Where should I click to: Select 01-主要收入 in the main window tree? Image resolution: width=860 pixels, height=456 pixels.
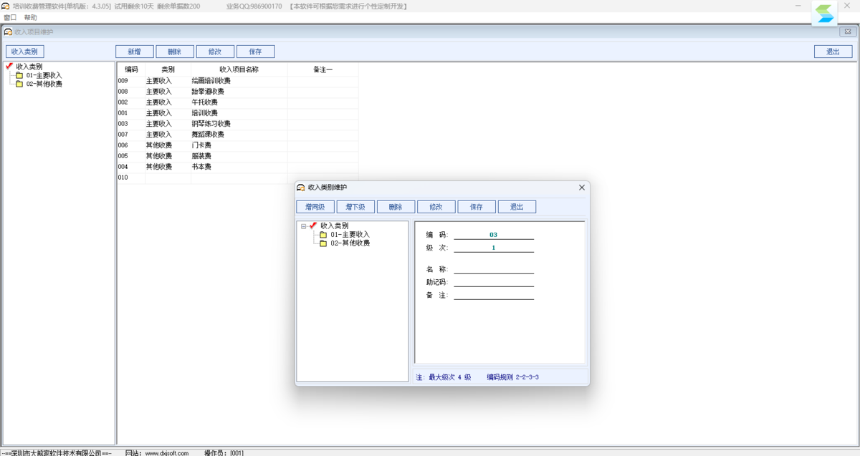(x=44, y=75)
